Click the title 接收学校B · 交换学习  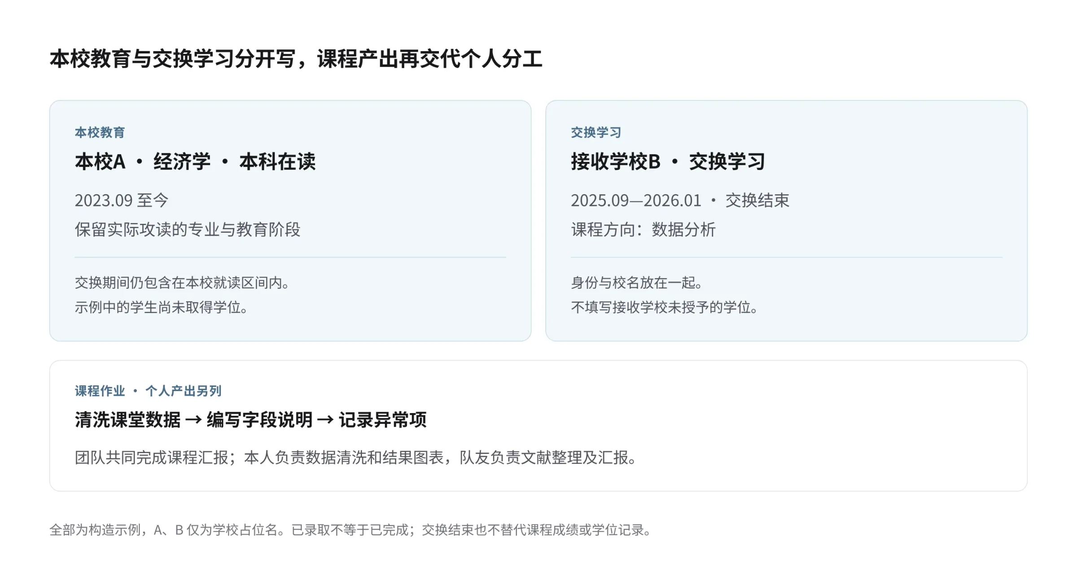click(668, 161)
